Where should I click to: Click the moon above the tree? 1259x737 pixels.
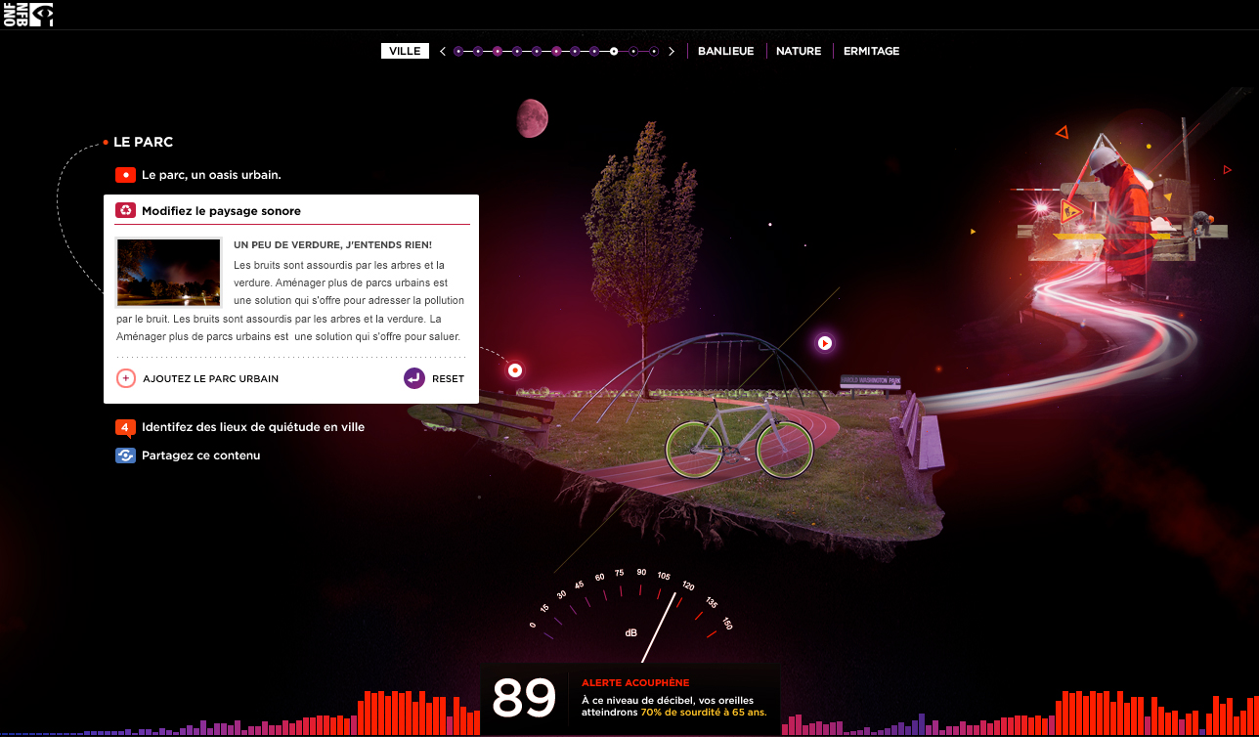click(x=532, y=118)
